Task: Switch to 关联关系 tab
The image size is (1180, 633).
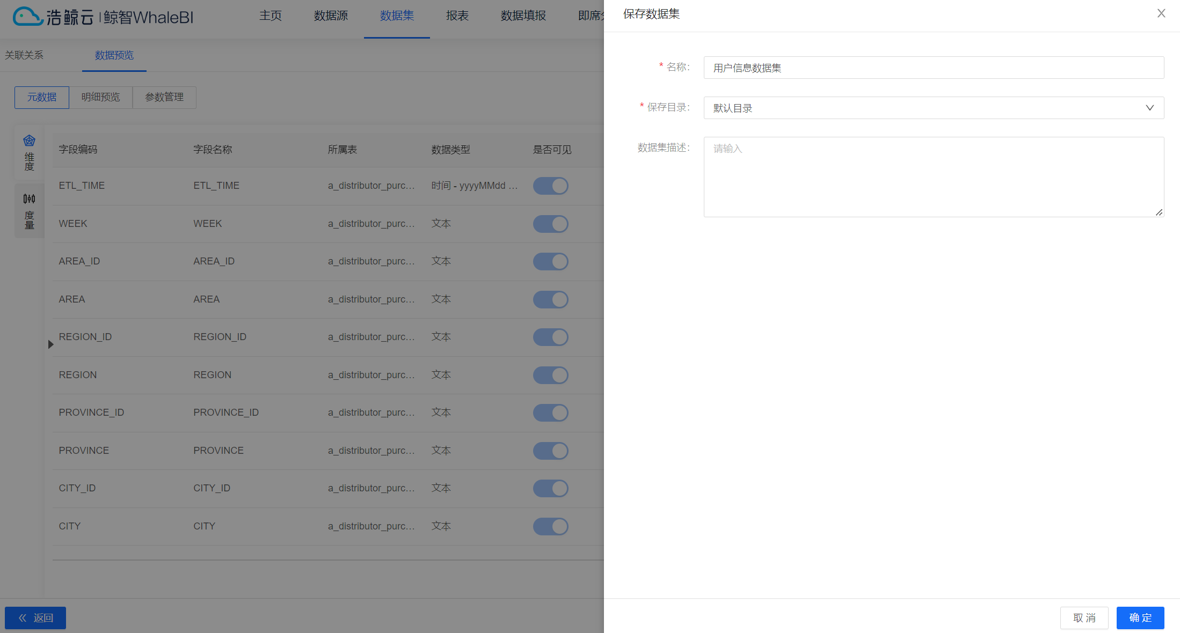Action: pyautogui.click(x=24, y=55)
